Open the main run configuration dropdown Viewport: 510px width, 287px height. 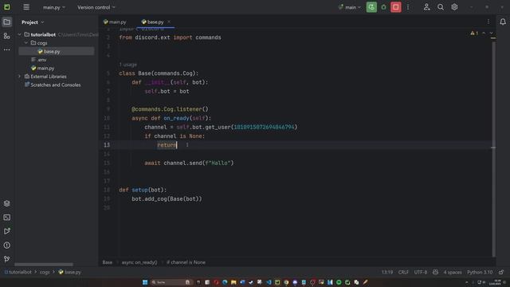coord(349,7)
